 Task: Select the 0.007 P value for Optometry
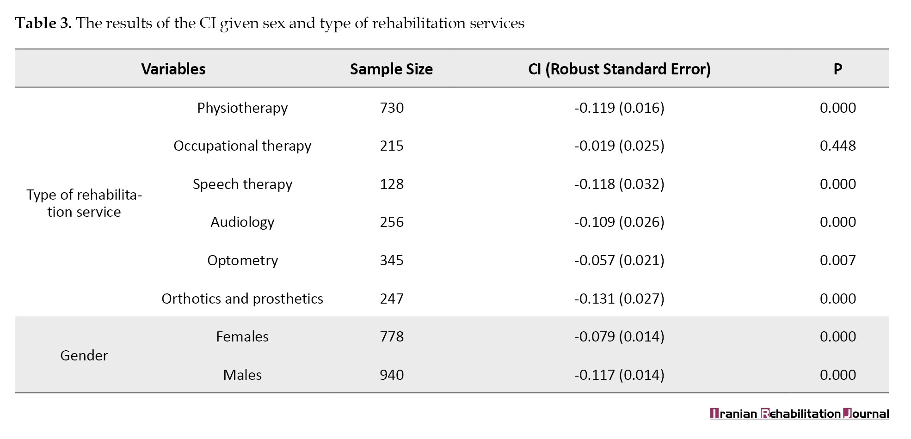coord(837,260)
